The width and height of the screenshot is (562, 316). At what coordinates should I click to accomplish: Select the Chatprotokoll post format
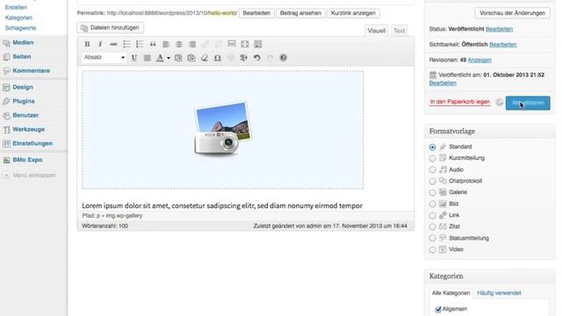(433, 182)
